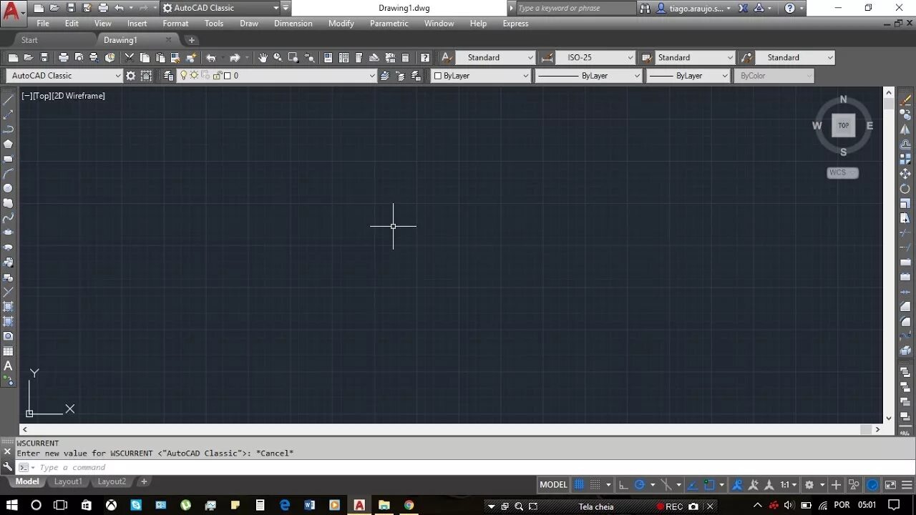Open the Dimension menu
This screenshot has width=916, height=515.
point(293,24)
